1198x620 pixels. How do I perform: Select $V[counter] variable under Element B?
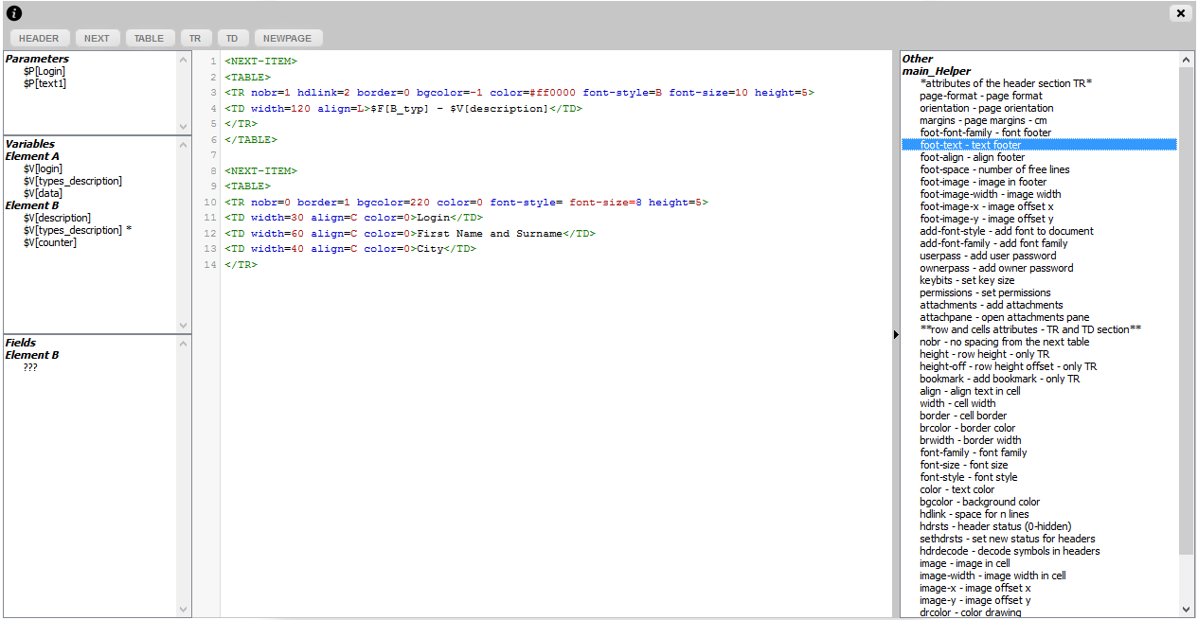coord(50,242)
